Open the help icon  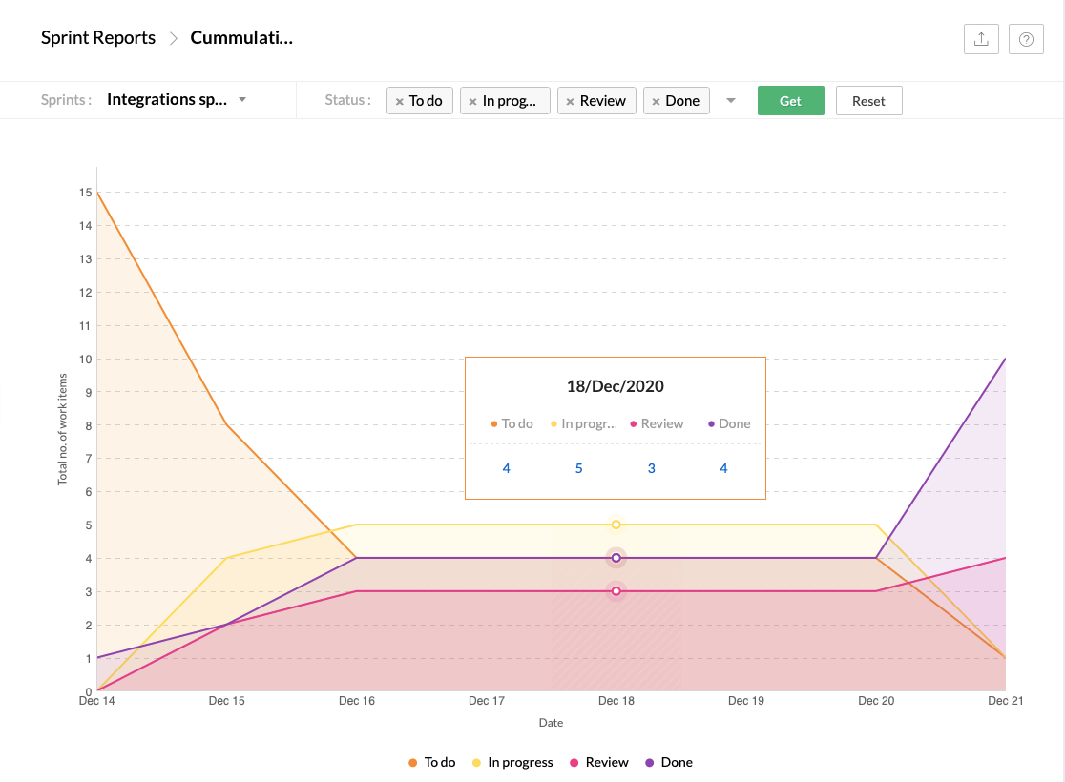(x=1026, y=38)
